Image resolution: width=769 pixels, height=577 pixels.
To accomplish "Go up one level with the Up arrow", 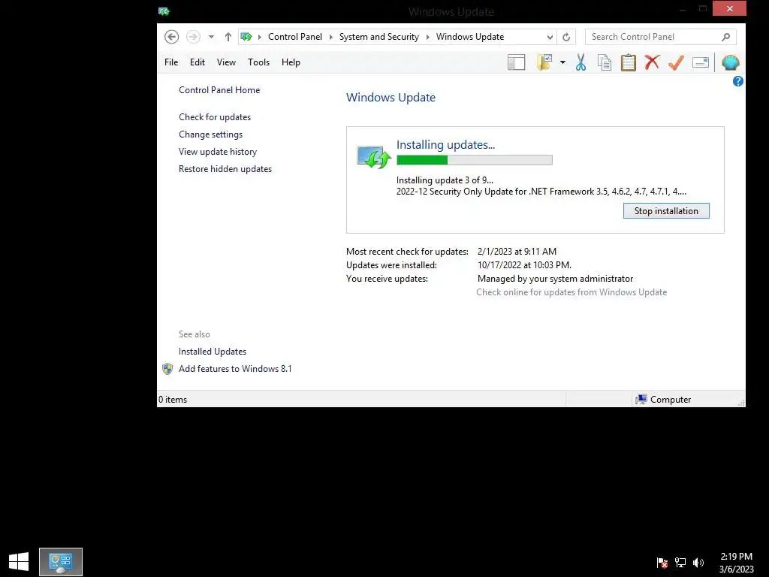I will (x=228, y=37).
